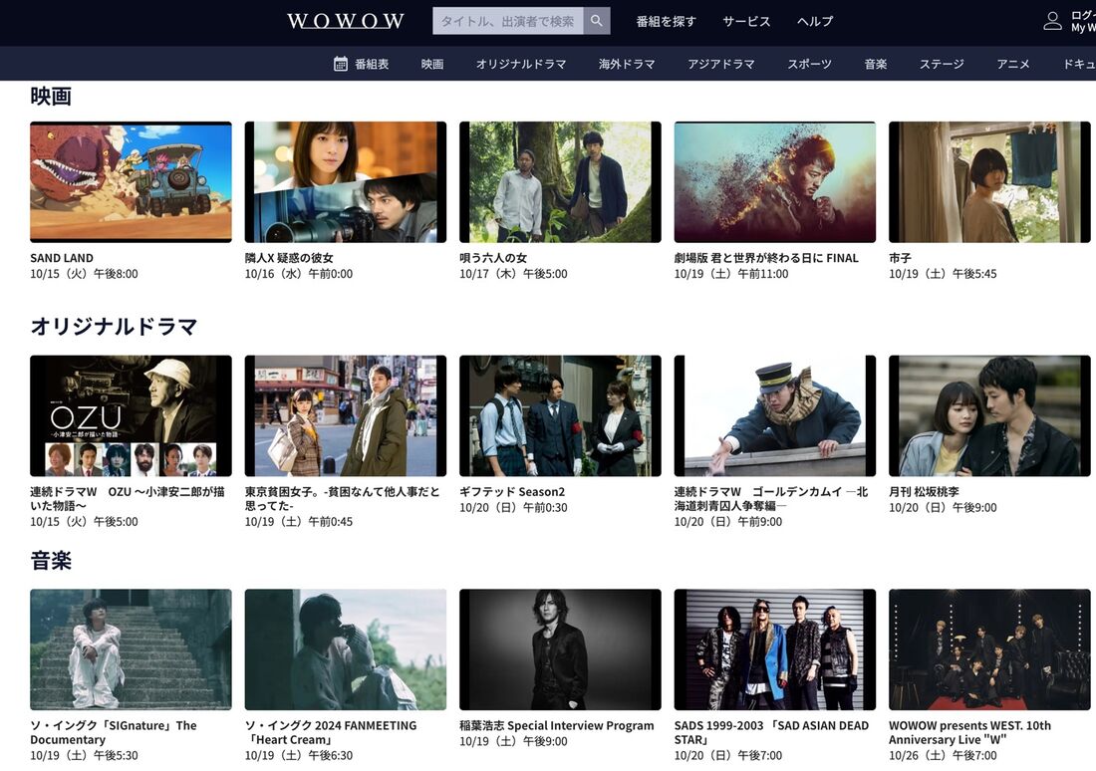The width and height of the screenshot is (1096, 771).
Task: Click the ゴールデンカムイ title link
Action: coord(771,498)
